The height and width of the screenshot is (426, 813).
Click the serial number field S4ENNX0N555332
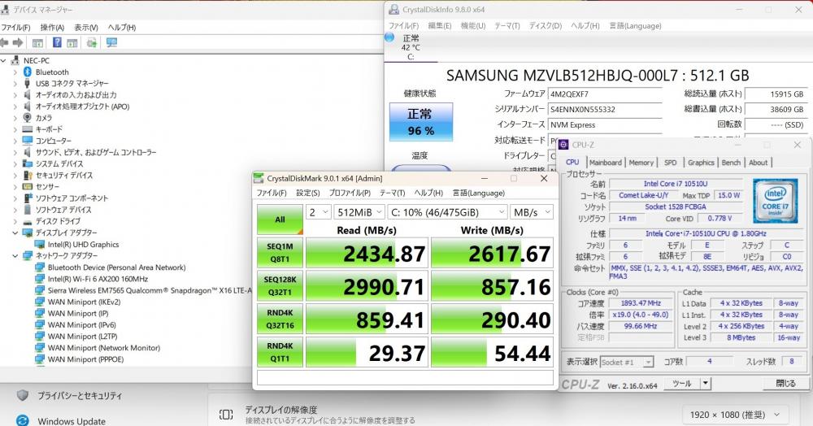point(605,110)
